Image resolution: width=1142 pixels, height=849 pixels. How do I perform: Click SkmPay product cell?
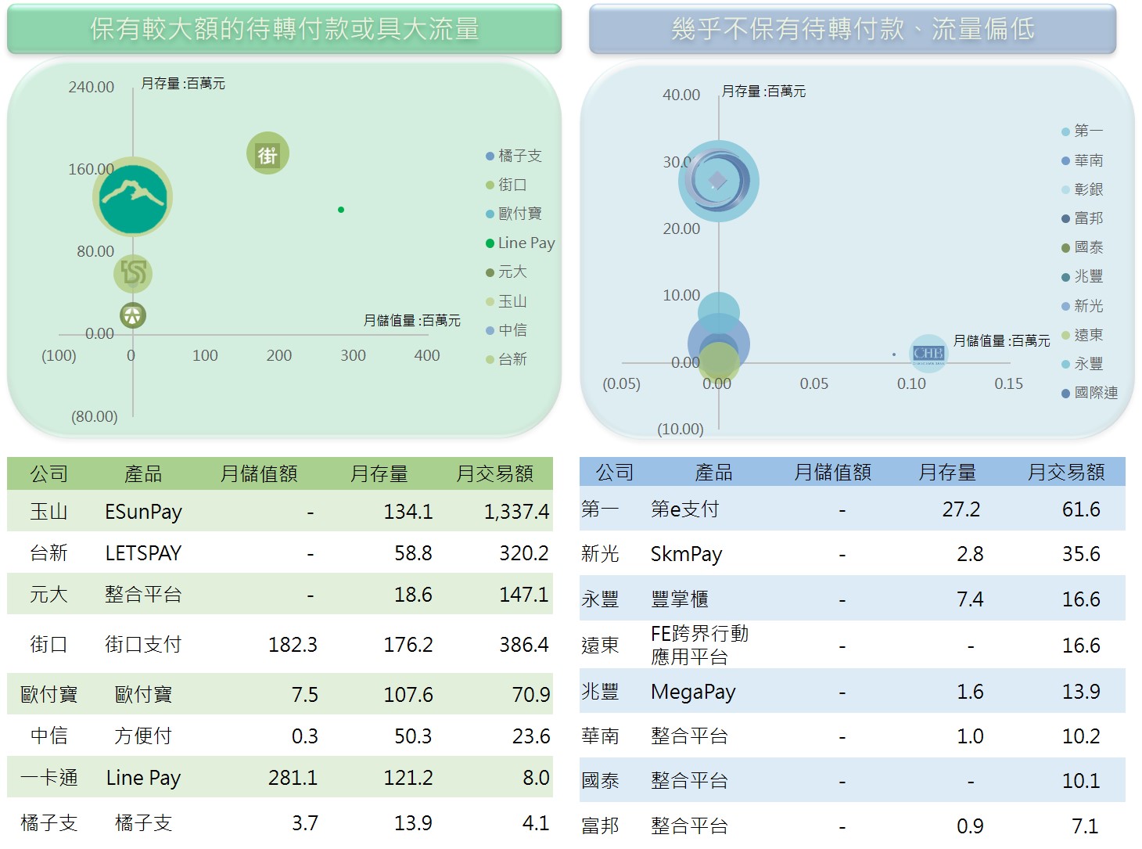pyautogui.click(x=686, y=555)
